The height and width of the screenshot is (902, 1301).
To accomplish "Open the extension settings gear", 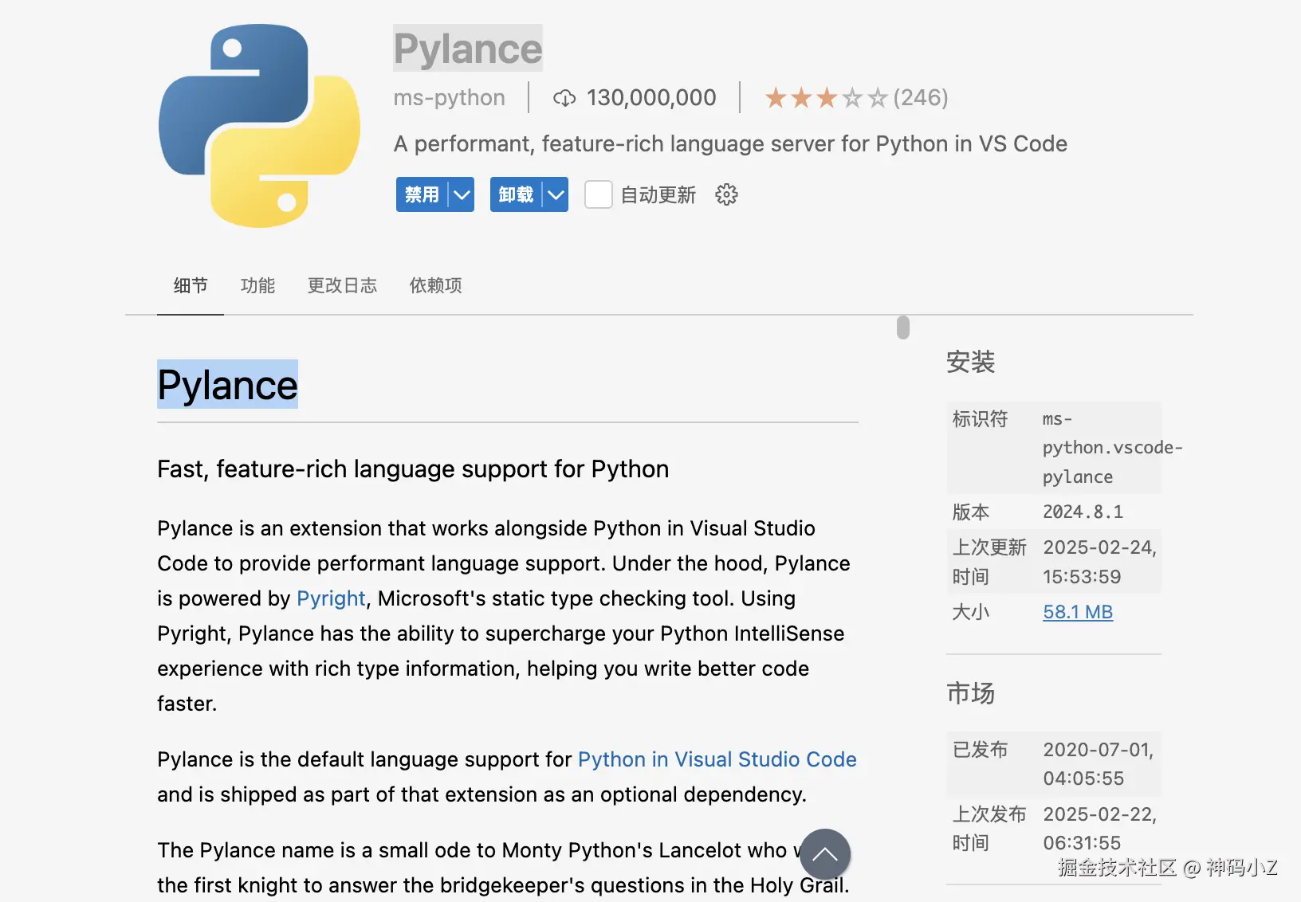I will pos(726,194).
